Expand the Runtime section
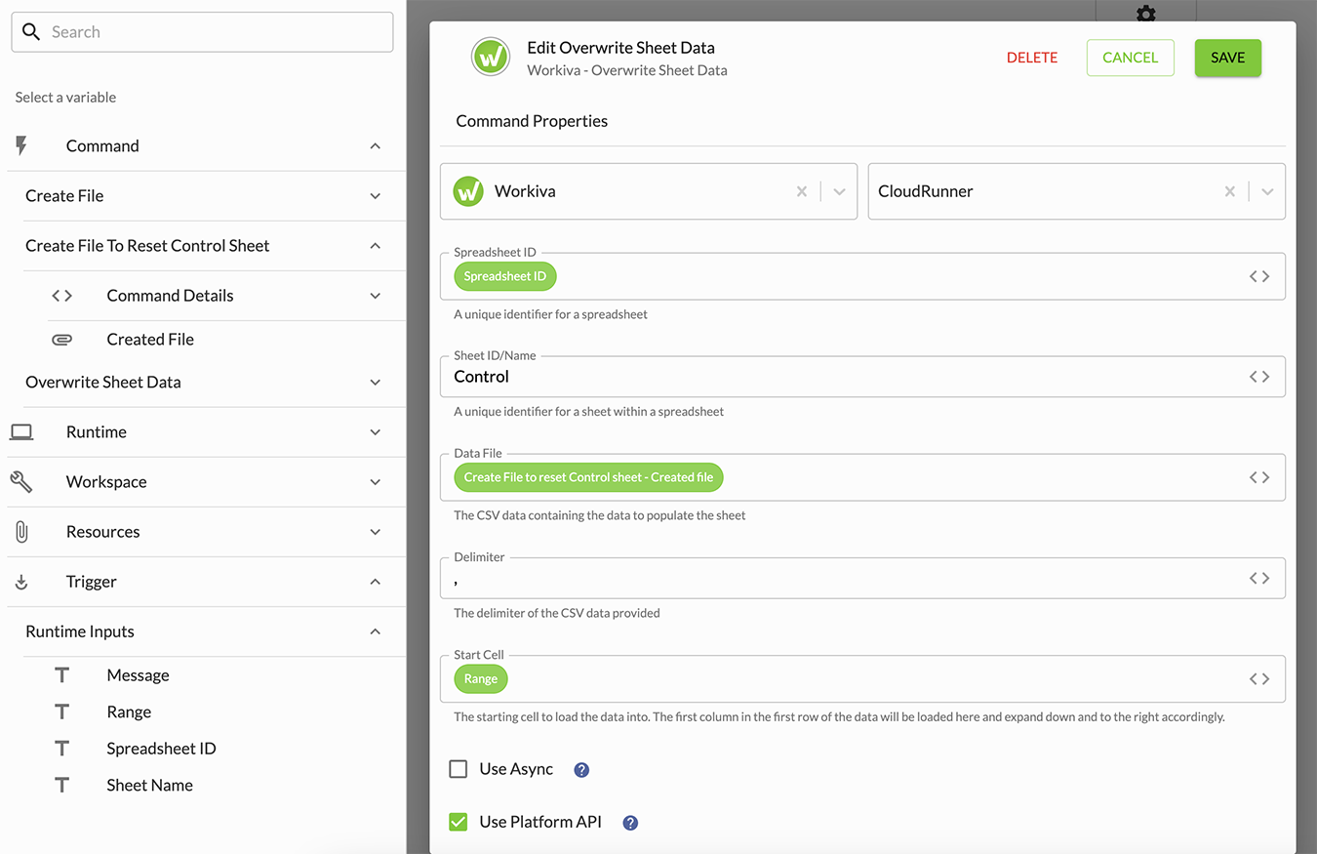The height and width of the screenshot is (854, 1317). pyautogui.click(x=376, y=432)
